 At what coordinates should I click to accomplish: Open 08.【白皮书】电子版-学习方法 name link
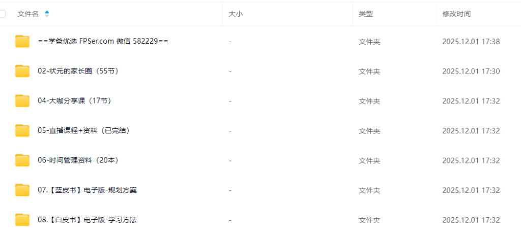pos(88,220)
